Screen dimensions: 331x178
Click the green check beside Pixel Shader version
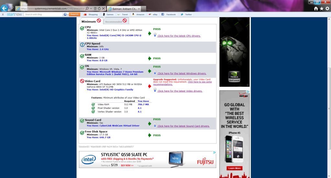pos(93,108)
